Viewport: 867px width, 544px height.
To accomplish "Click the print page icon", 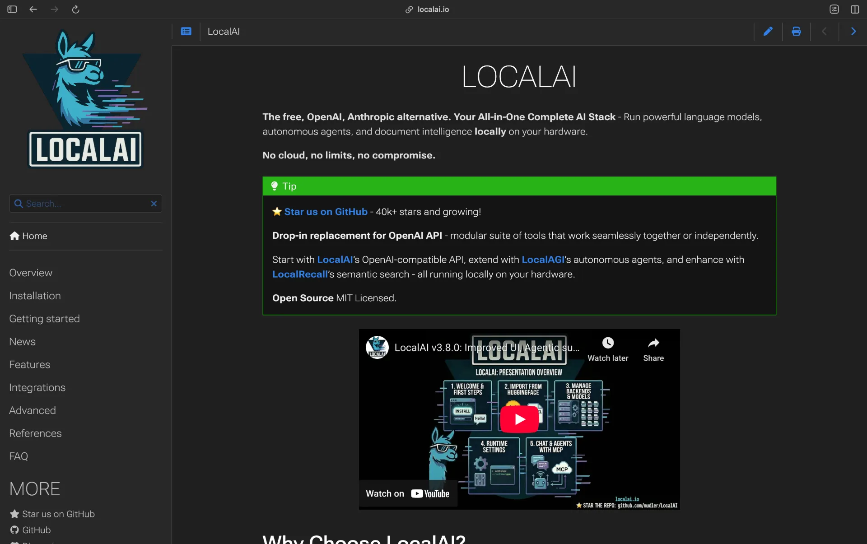I will (x=796, y=32).
